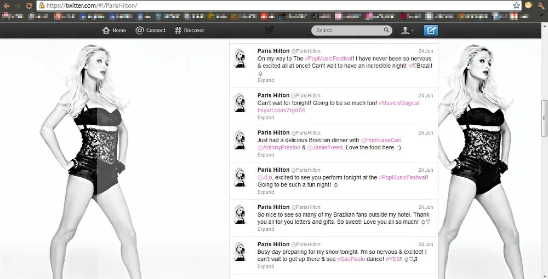Screen dimensions: 548x279
Task: Expand the tweet with the tinyurl link
Action: [266, 118]
